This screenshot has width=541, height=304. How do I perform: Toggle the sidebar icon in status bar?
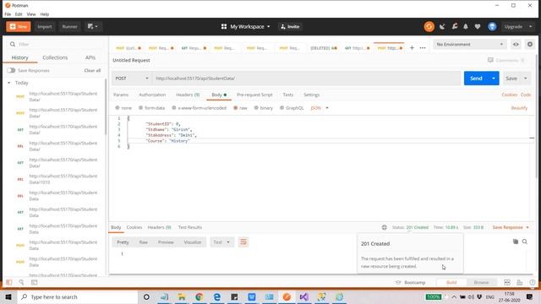tap(9, 282)
